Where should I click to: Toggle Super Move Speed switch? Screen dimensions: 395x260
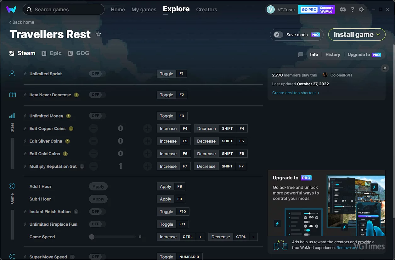[x=97, y=257]
